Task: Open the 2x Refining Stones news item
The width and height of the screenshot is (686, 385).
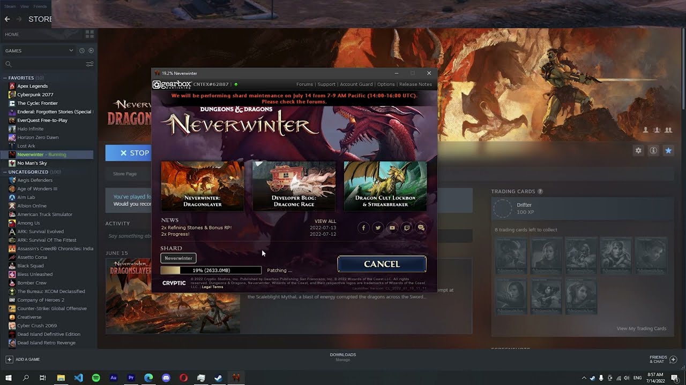Action: (x=196, y=228)
